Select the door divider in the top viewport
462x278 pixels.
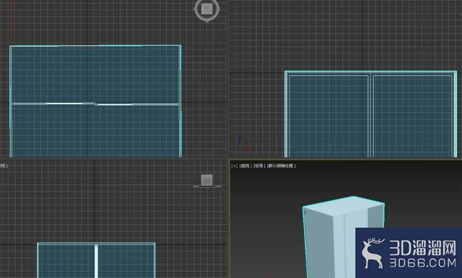pos(95,104)
